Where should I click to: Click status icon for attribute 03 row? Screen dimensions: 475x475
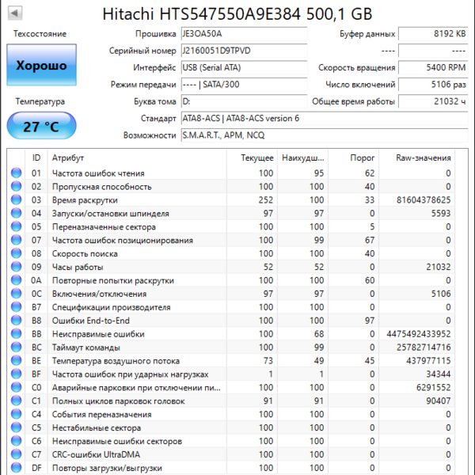[x=17, y=199]
